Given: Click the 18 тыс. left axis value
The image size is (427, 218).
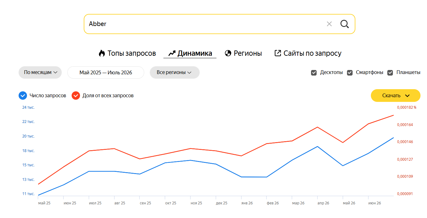Looking at the screenshot, I should tap(29, 151).
